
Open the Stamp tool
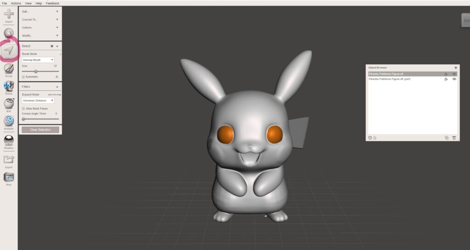coord(9,86)
